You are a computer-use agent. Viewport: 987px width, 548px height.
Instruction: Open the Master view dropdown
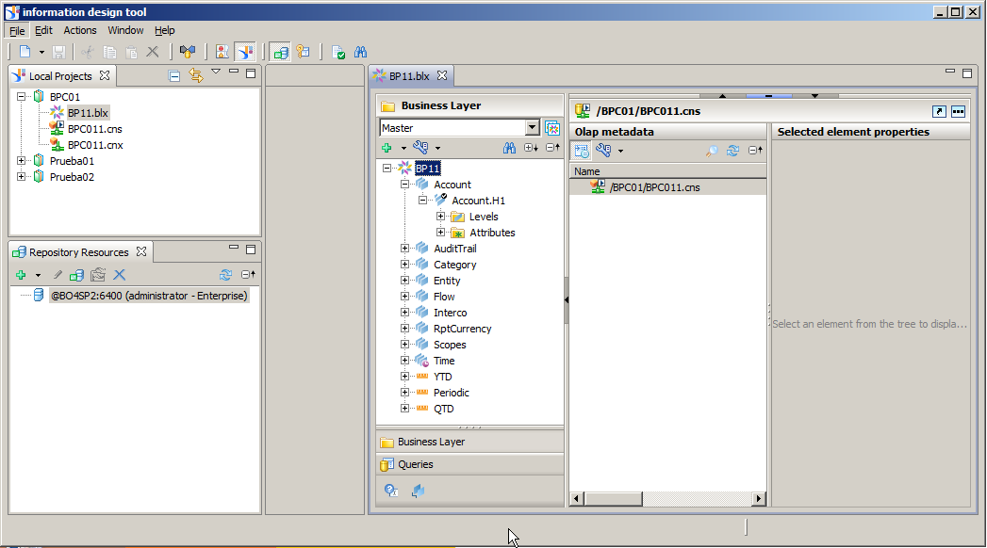532,128
